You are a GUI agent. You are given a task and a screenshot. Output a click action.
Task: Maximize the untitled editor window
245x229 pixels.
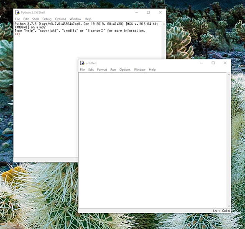click(x=213, y=63)
